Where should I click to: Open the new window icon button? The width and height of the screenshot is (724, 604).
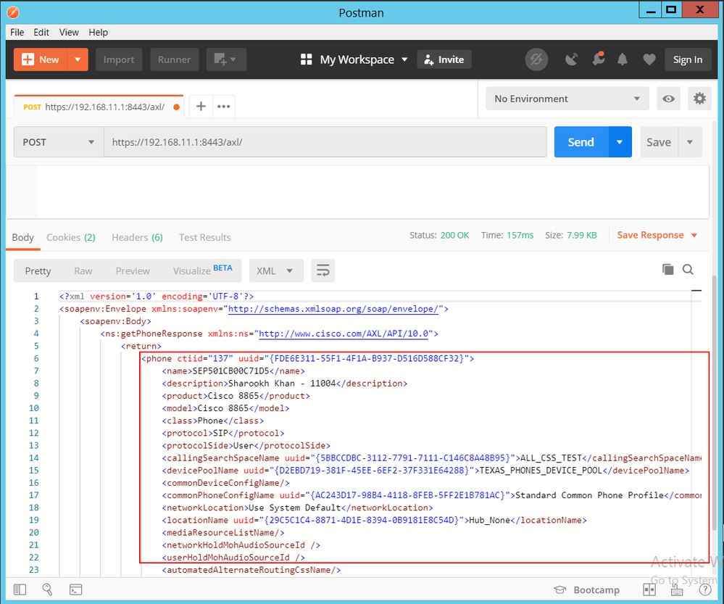pos(226,59)
